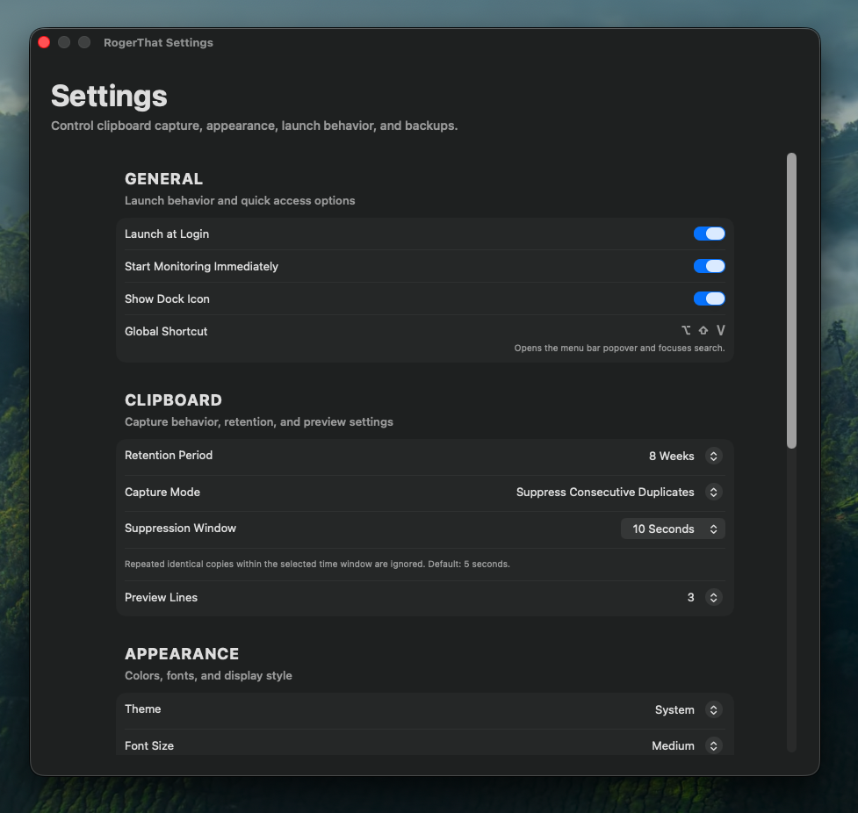Click the large Settings page title
Viewport: 858px width, 813px height.
(109, 97)
